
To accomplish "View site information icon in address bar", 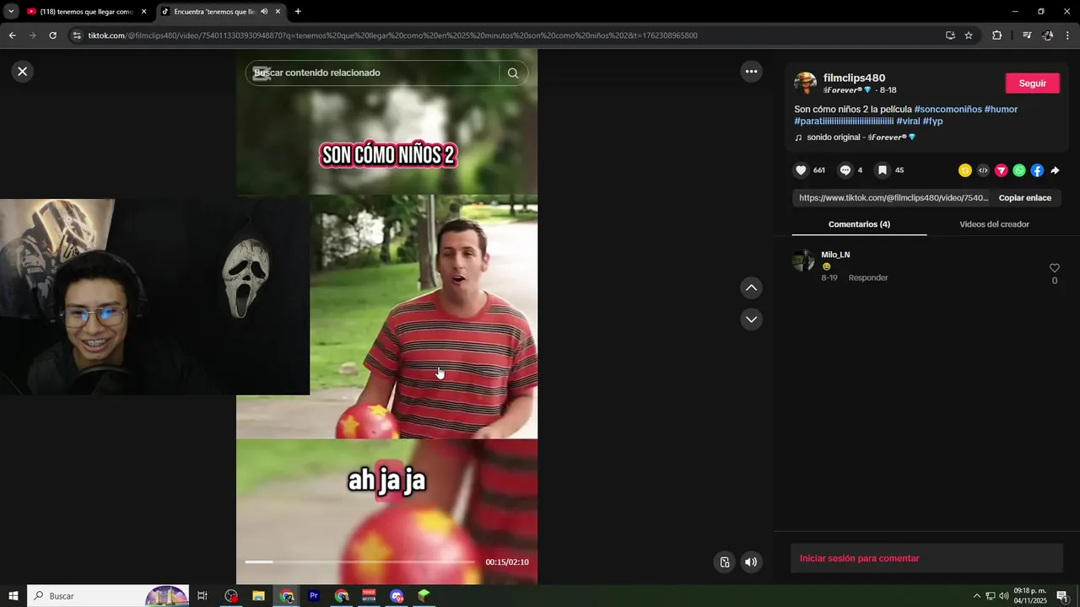I will tap(77, 35).
